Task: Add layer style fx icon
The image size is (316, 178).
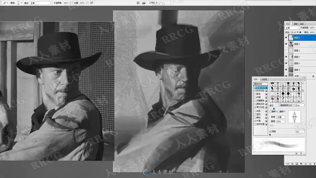Action: point(293,164)
